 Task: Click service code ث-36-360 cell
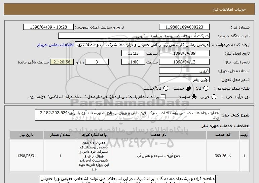coord(223,156)
